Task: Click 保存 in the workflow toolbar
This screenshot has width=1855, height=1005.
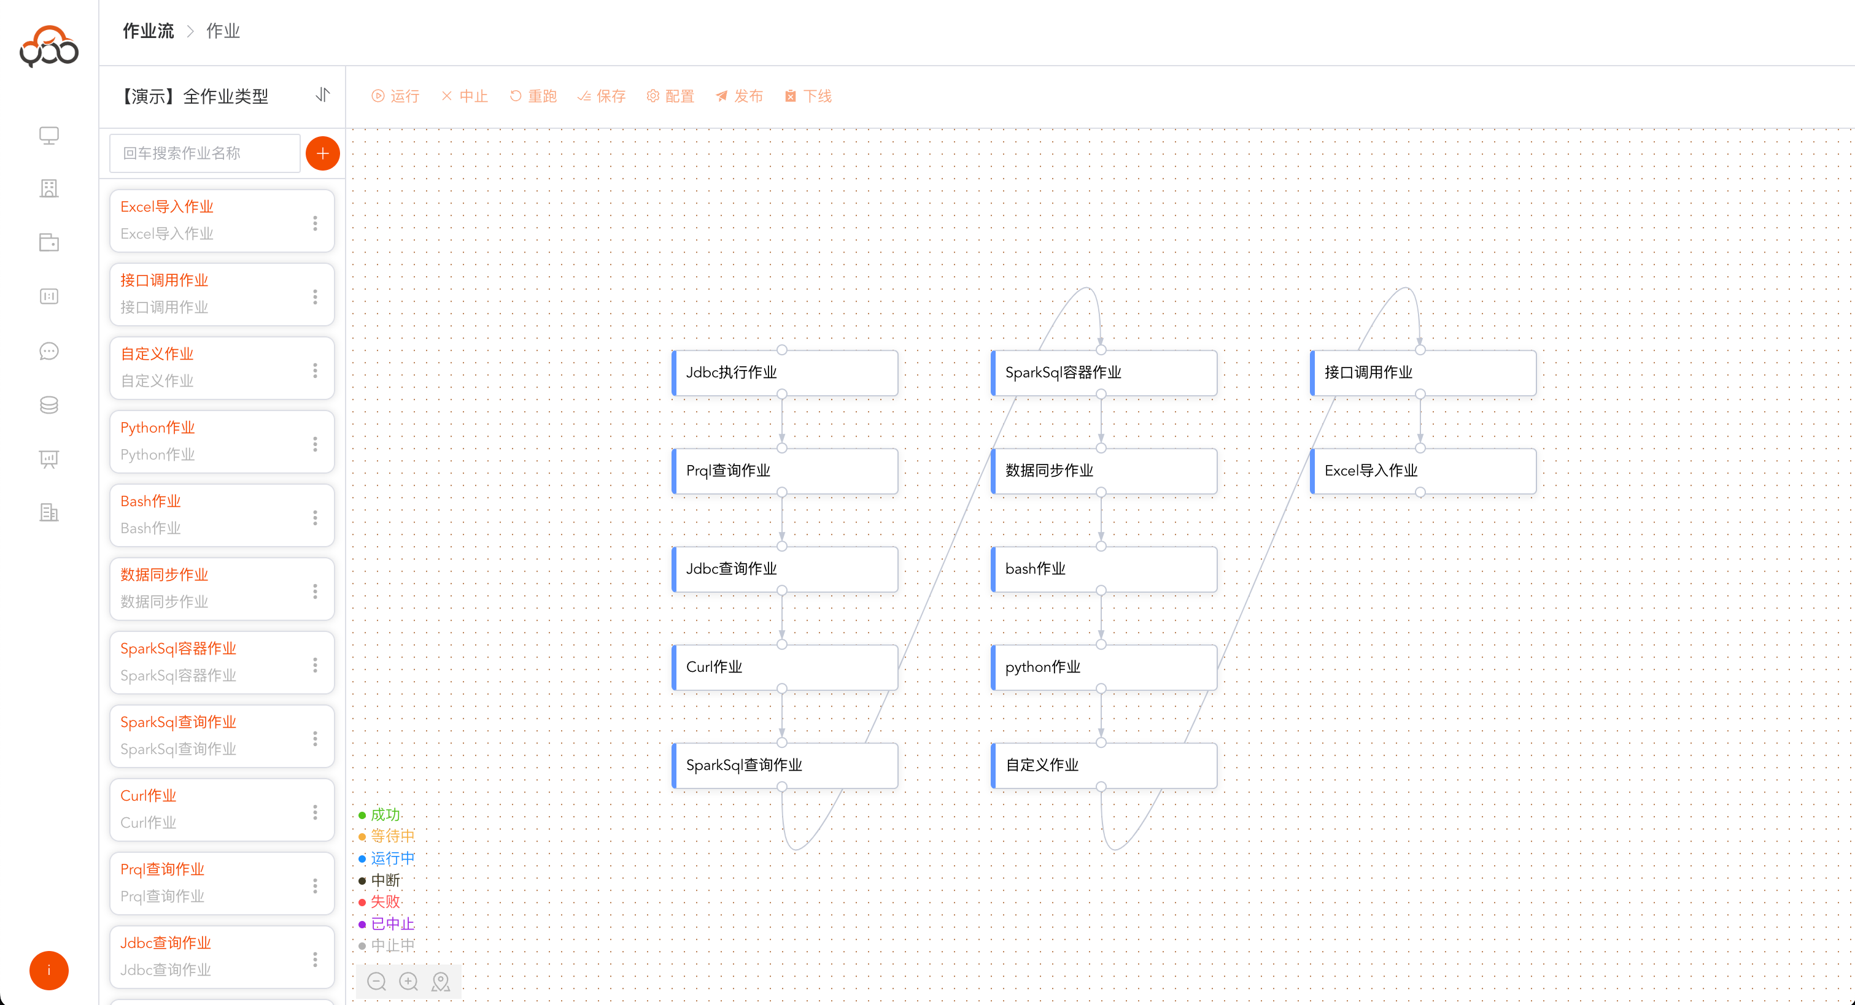Action: tap(602, 96)
